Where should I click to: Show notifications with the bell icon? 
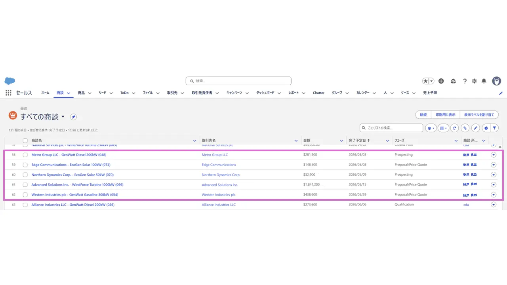(x=484, y=81)
